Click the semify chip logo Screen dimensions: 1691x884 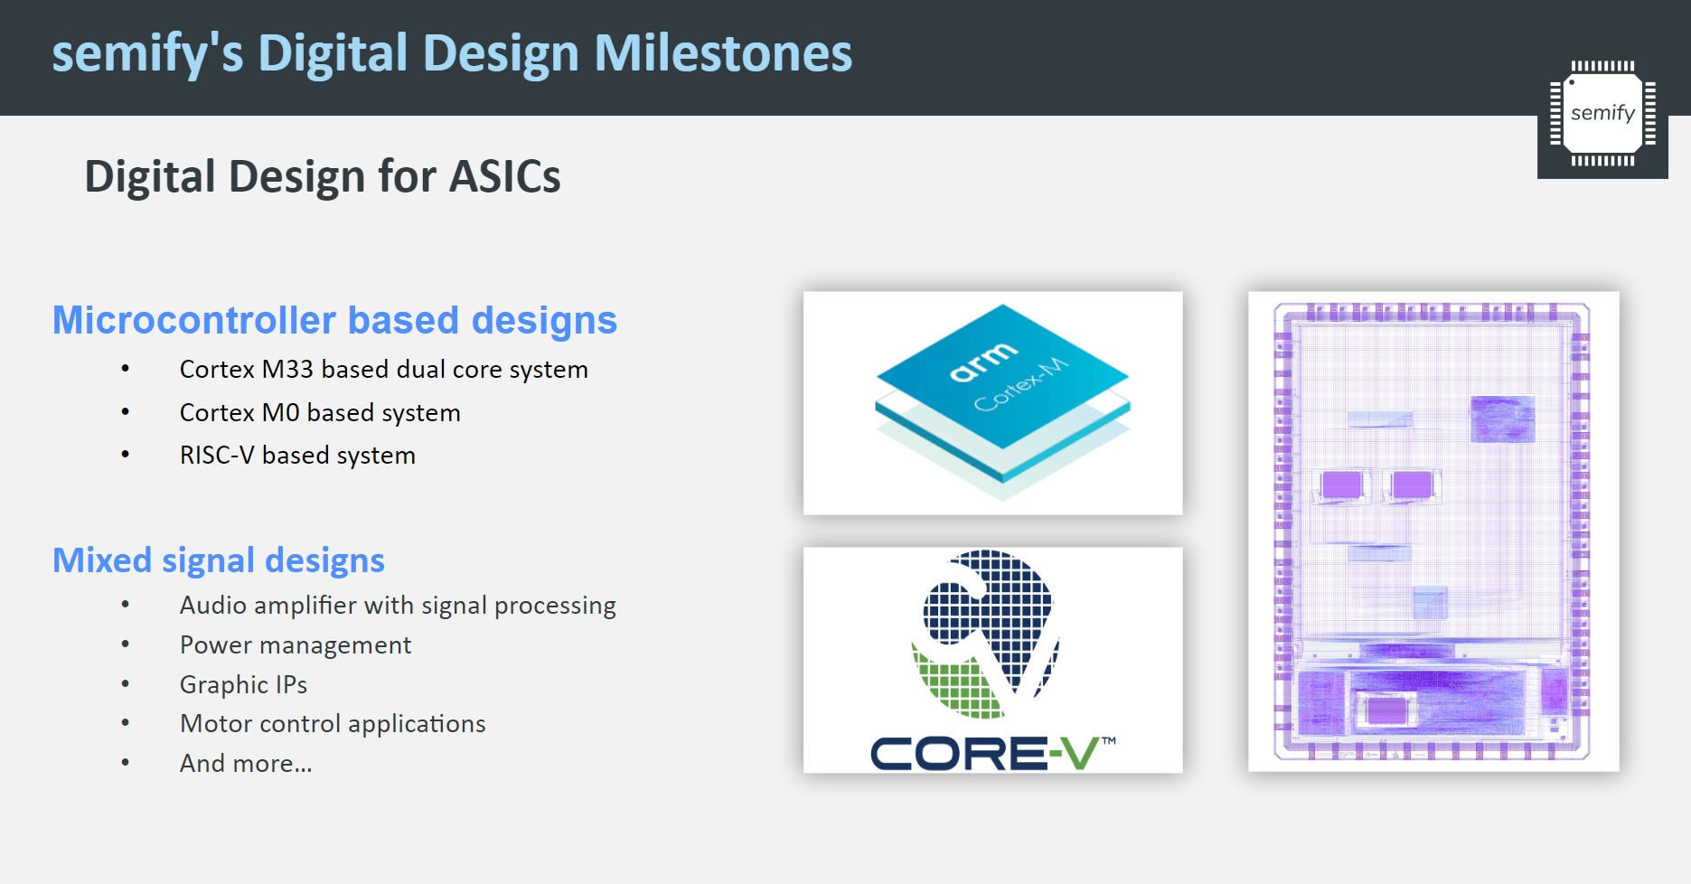[x=1602, y=114]
